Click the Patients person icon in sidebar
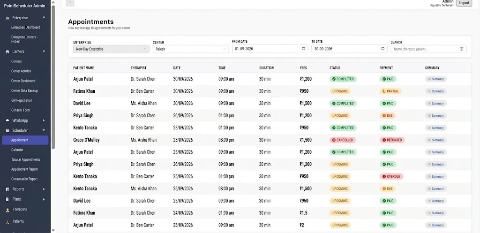Image resolution: width=480 pixels, height=233 pixels. coord(7,222)
